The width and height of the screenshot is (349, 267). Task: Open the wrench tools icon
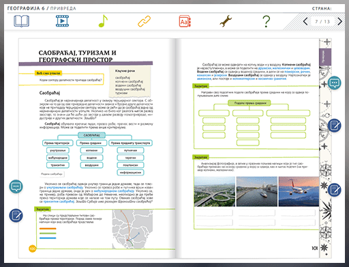coord(226,21)
